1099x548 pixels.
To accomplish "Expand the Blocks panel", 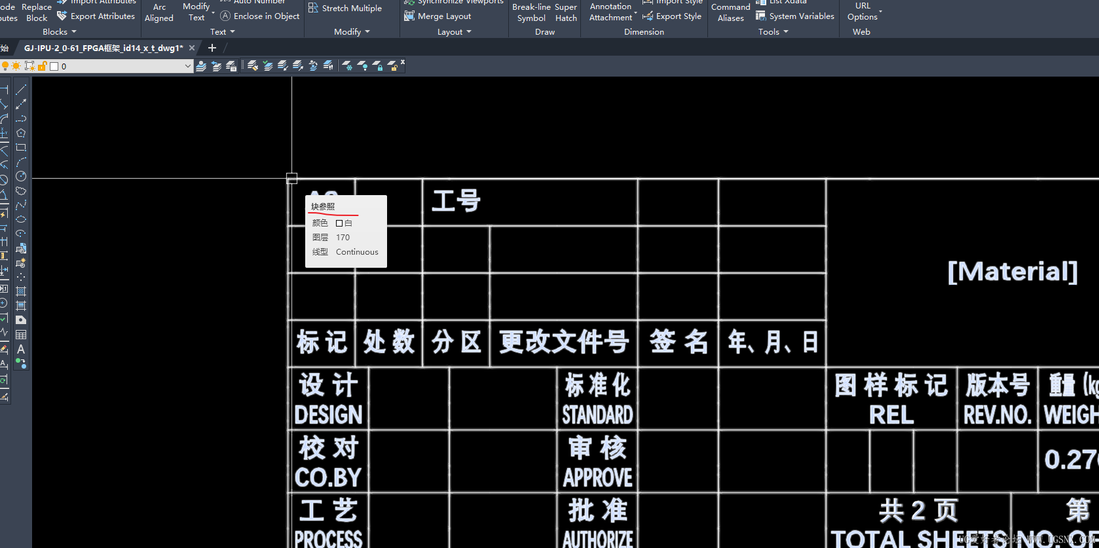I will point(60,32).
